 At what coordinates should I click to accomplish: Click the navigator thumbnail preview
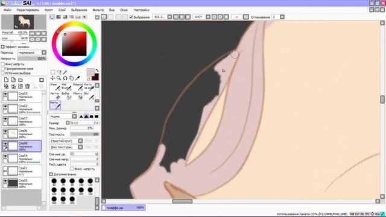click(24, 22)
